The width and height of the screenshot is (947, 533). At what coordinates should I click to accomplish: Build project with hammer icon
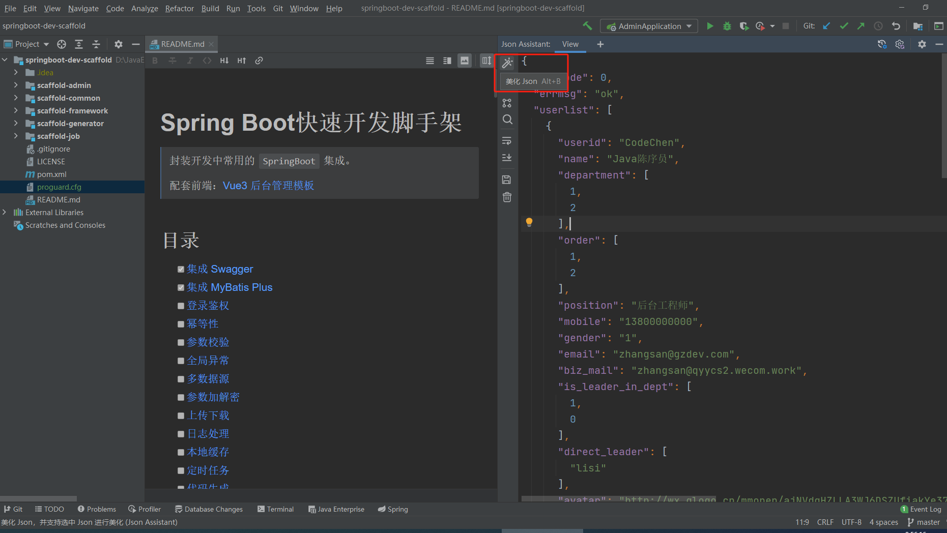(x=588, y=26)
